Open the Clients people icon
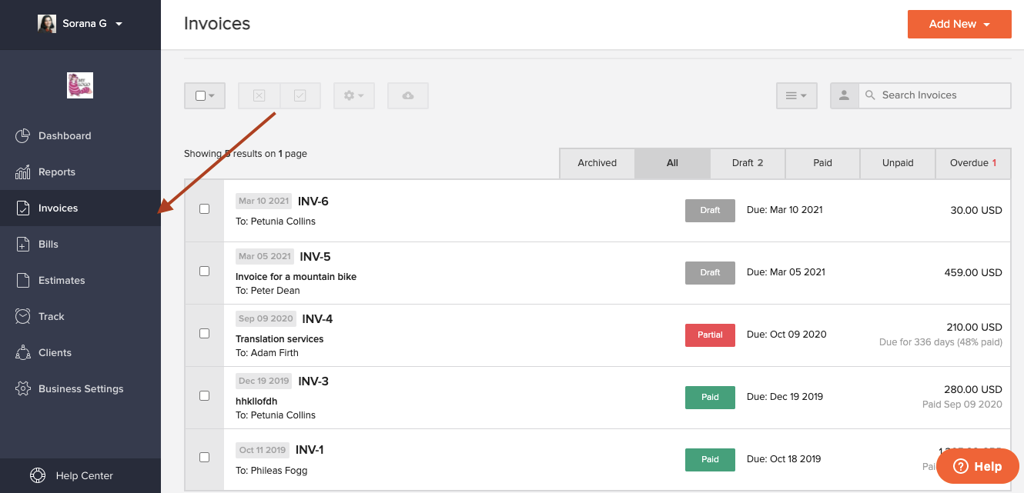 [x=23, y=353]
